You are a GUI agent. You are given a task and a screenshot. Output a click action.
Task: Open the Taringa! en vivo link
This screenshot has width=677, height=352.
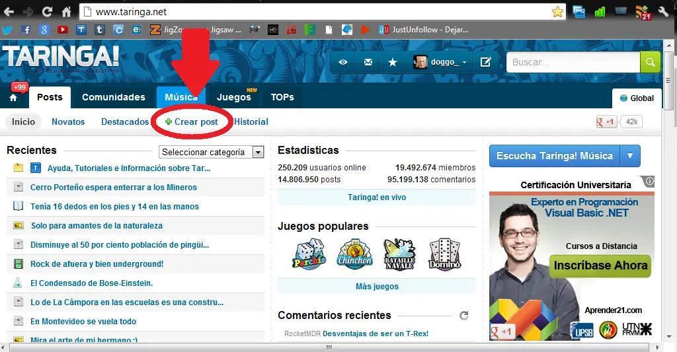click(376, 197)
